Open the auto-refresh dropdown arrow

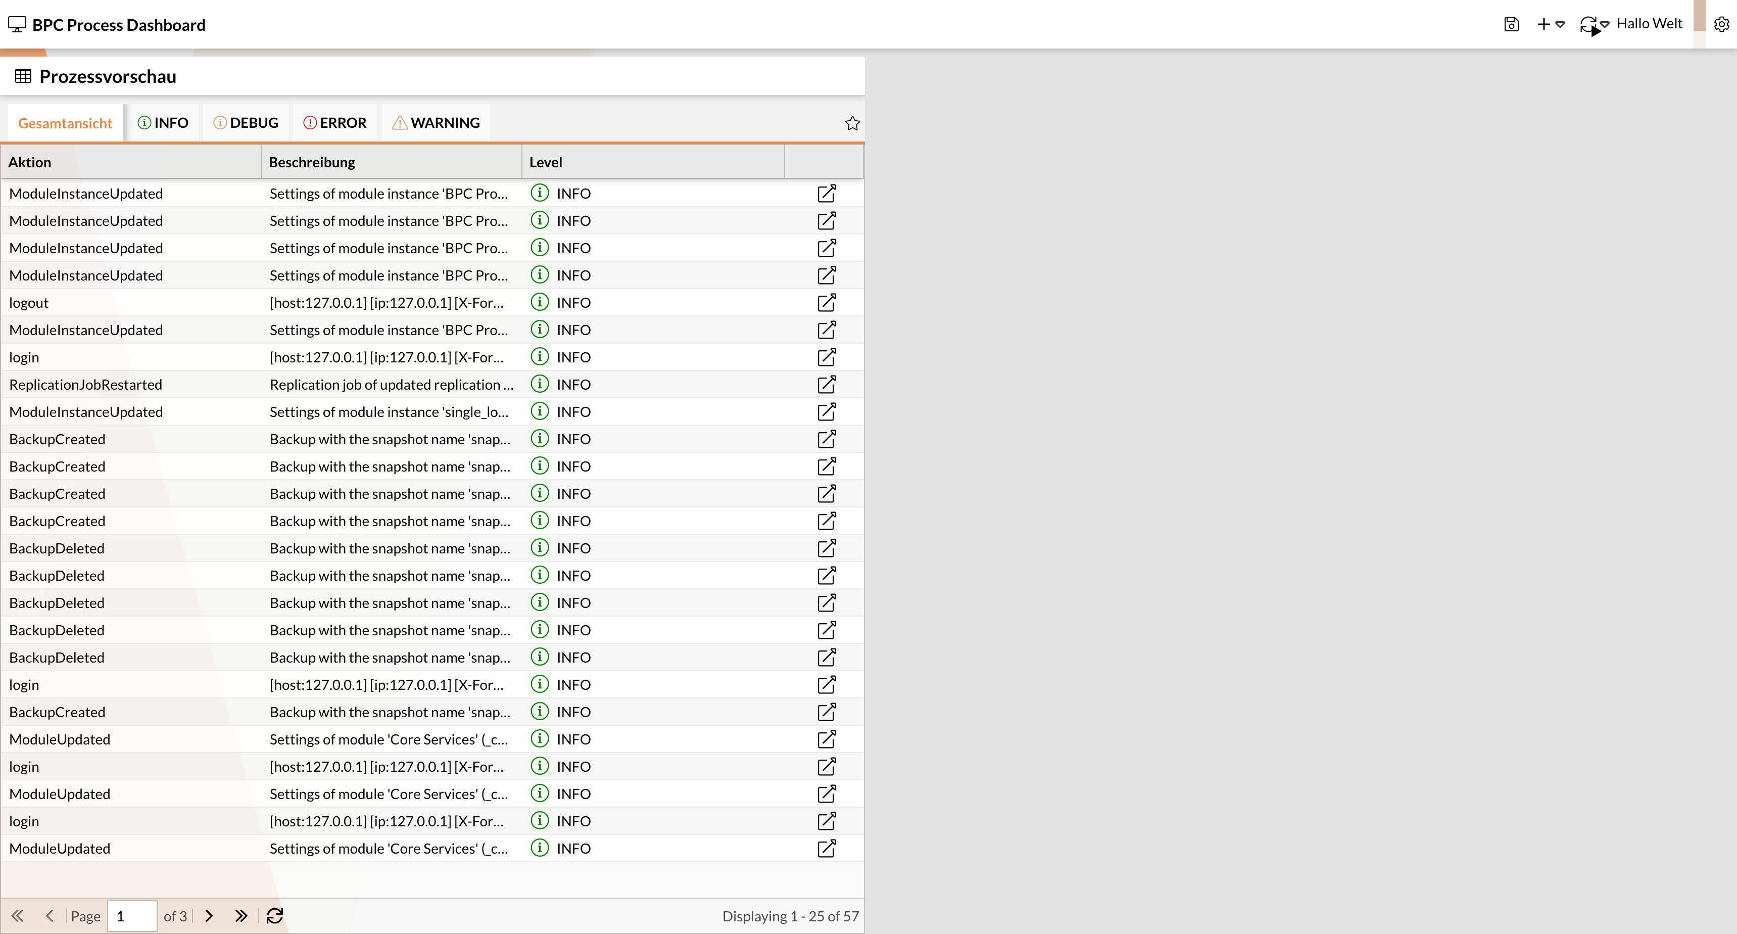(x=1605, y=24)
